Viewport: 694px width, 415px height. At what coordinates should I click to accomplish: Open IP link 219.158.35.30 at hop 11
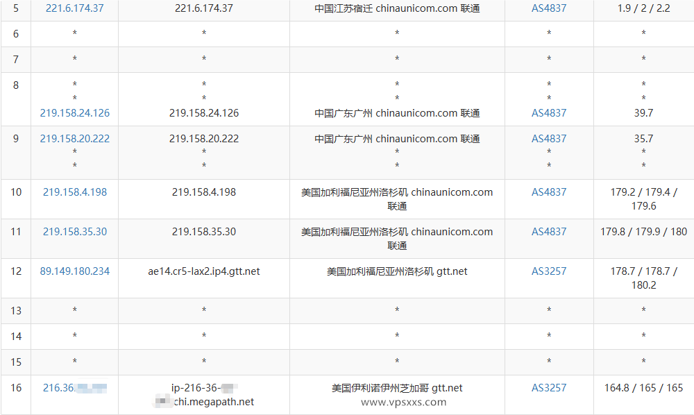[74, 231]
